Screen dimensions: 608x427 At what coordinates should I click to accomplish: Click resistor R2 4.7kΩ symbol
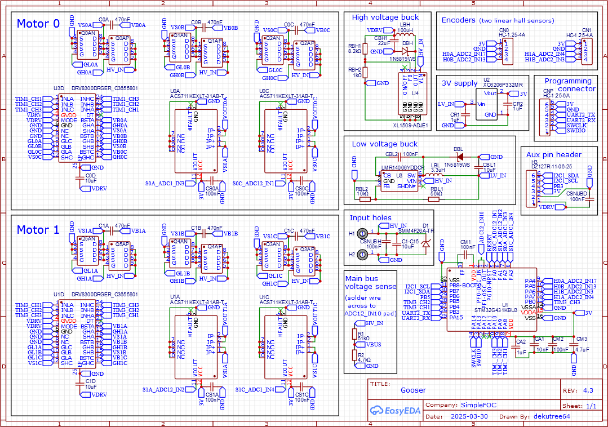[354, 355]
